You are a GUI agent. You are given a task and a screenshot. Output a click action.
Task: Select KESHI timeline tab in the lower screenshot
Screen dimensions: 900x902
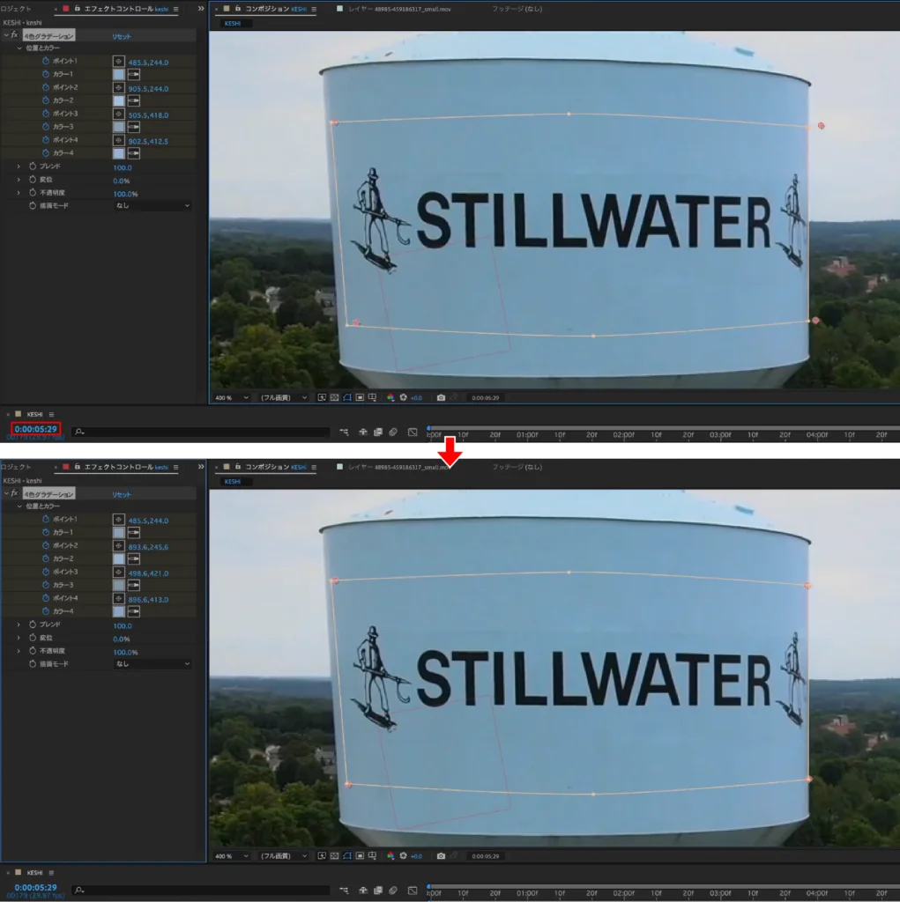tap(34, 872)
